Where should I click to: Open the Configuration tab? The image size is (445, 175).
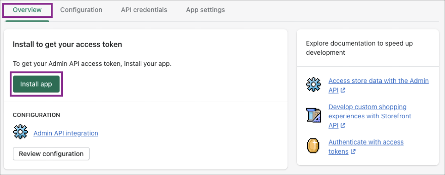81,10
